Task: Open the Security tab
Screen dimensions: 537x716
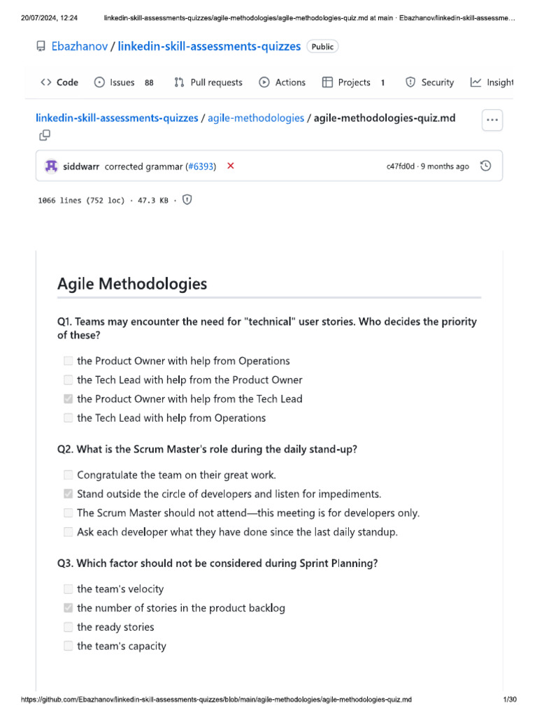Action: click(x=429, y=83)
